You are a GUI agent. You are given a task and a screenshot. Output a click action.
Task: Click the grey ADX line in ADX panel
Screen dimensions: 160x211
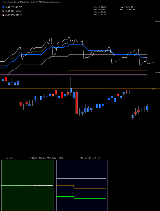(81, 178)
